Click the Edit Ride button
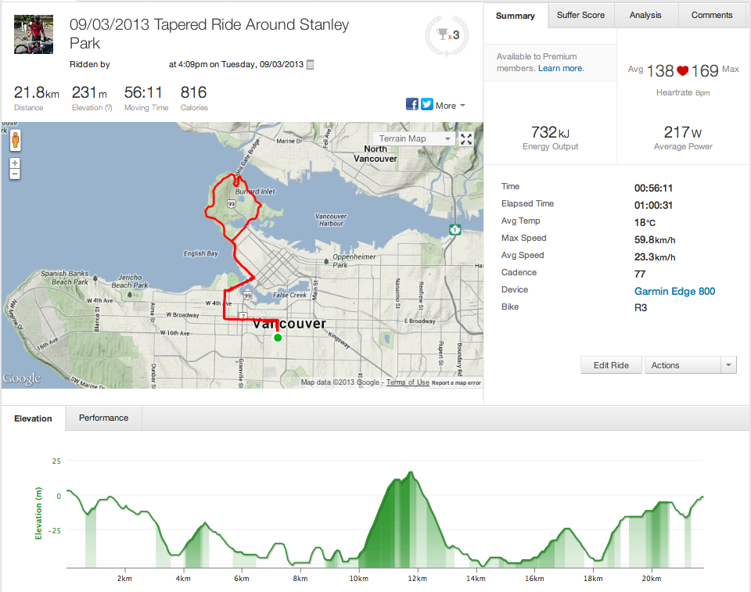 [x=611, y=365]
